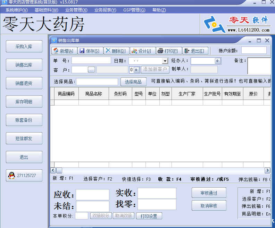Open the 基础资料(W) menu
Image resolution: width=275 pixels, height=228 pixels.
click(x=46, y=10)
